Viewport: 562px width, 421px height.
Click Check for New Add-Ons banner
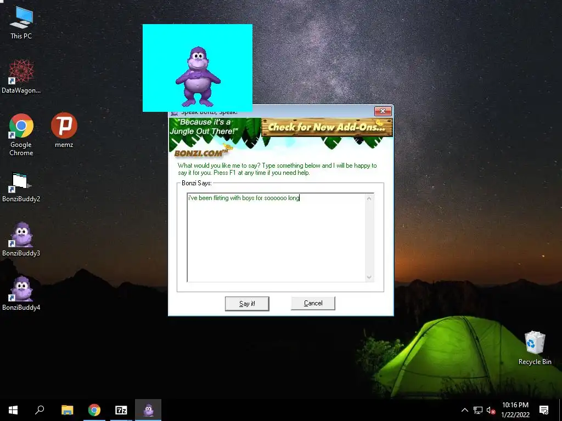pyautogui.click(x=327, y=127)
